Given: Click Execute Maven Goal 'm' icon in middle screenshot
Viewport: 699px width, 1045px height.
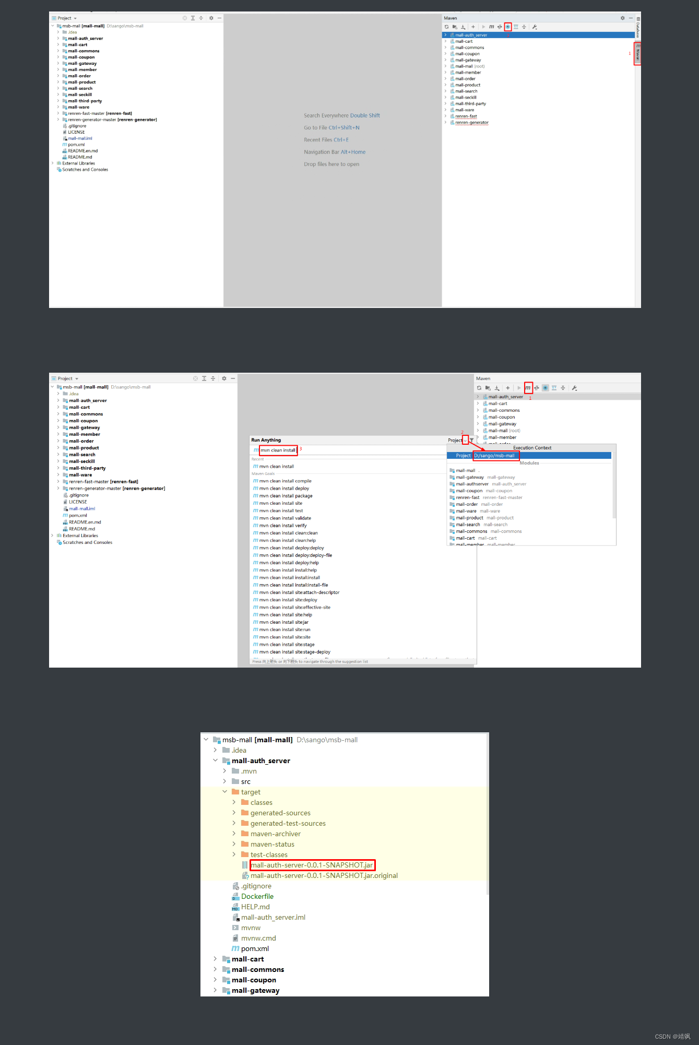Looking at the screenshot, I should pyautogui.click(x=528, y=388).
